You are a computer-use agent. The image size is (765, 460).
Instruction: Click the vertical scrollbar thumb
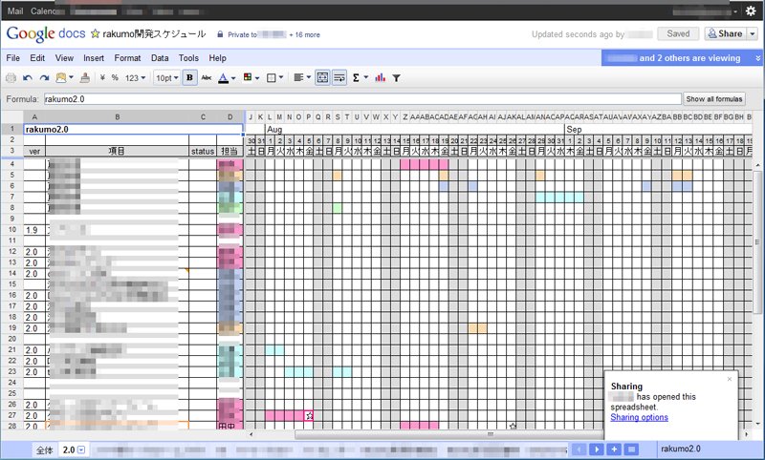pyautogui.click(x=757, y=241)
